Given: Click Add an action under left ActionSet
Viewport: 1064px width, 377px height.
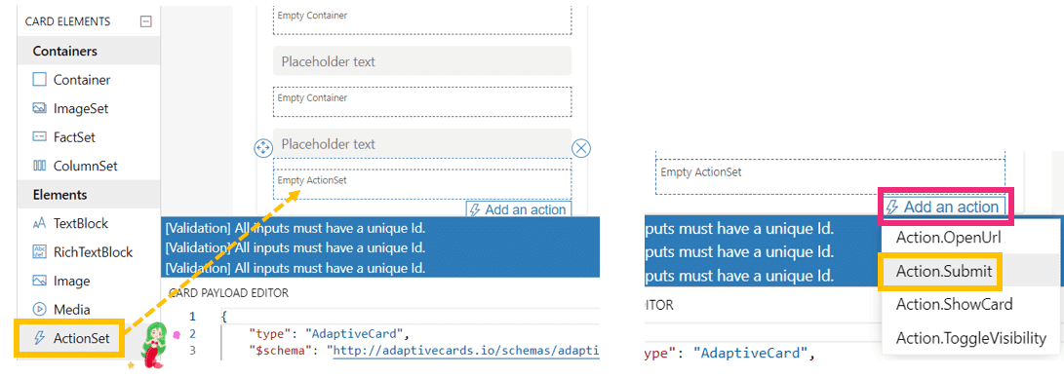Looking at the screenshot, I should pyautogui.click(x=519, y=209).
